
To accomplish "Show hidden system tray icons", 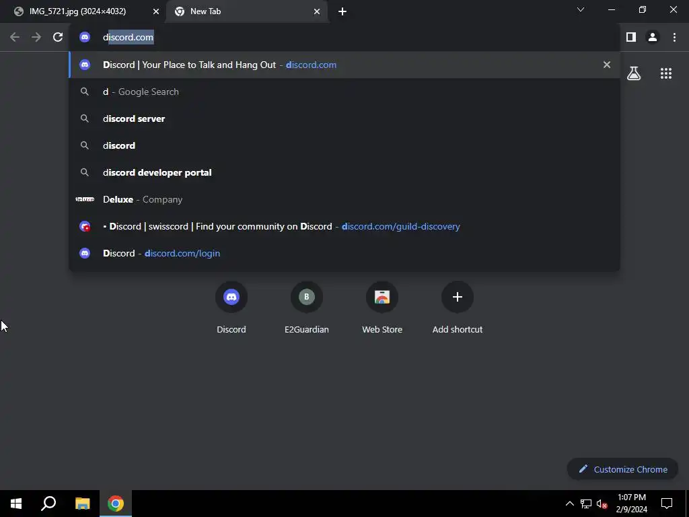I will pyautogui.click(x=569, y=504).
